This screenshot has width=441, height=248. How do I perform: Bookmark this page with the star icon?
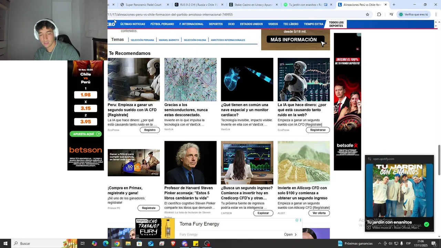pyautogui.click(x=367, y=14)
